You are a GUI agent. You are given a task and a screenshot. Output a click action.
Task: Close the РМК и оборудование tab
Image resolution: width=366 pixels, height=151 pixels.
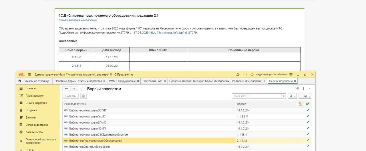(x=138, y=81)
